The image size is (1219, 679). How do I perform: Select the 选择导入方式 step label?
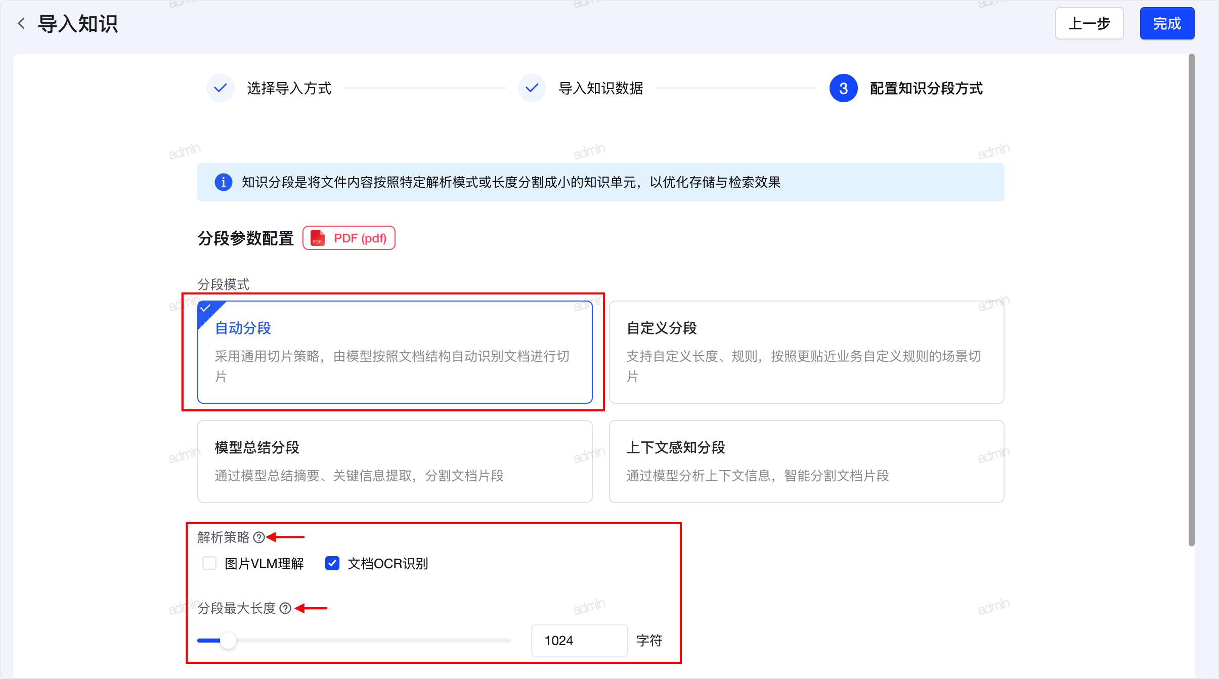[289, 89]
